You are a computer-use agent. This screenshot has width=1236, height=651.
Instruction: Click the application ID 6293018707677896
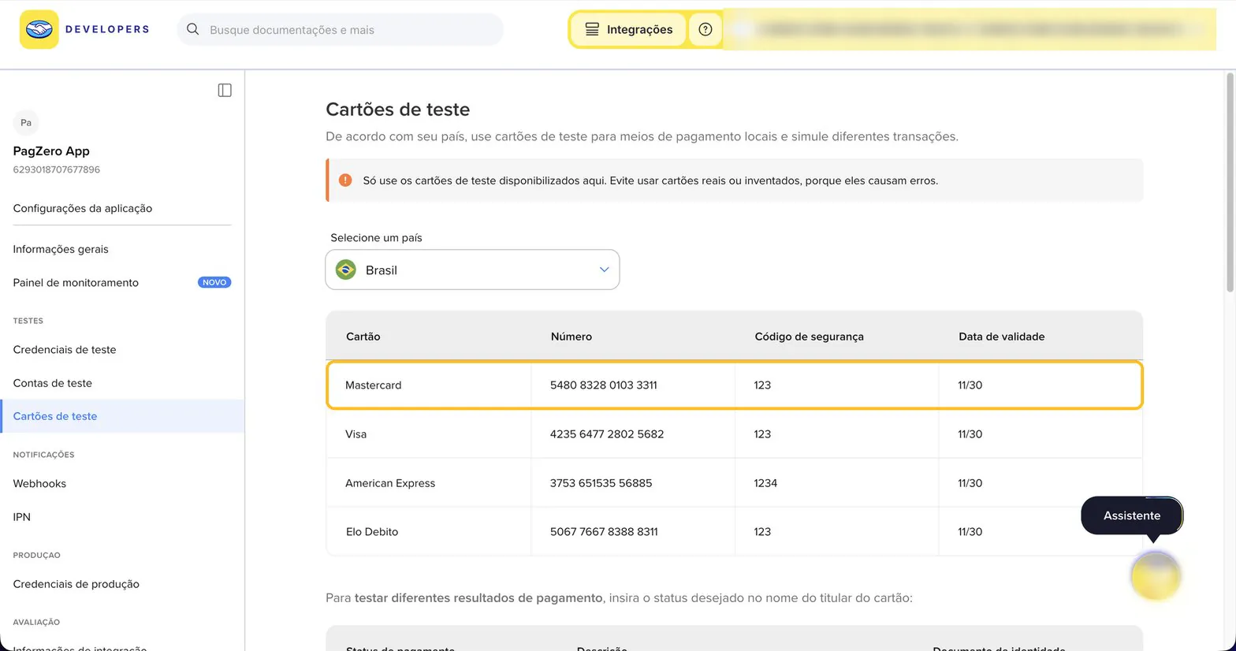57,169
